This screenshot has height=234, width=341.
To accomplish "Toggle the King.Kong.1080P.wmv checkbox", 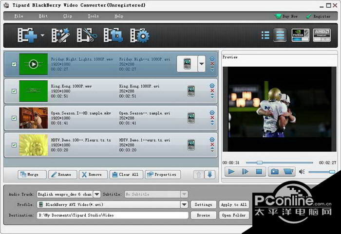I will pyautogui.click(x=14, y=91).
